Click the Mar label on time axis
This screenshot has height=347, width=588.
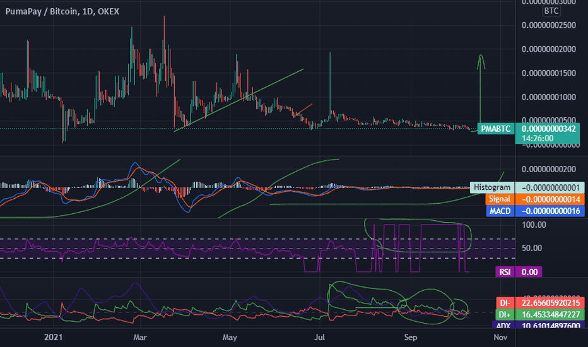coord(140,338)
